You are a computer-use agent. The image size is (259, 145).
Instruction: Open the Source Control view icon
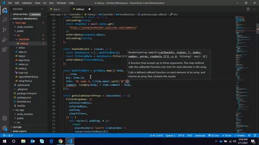point(4,30)
